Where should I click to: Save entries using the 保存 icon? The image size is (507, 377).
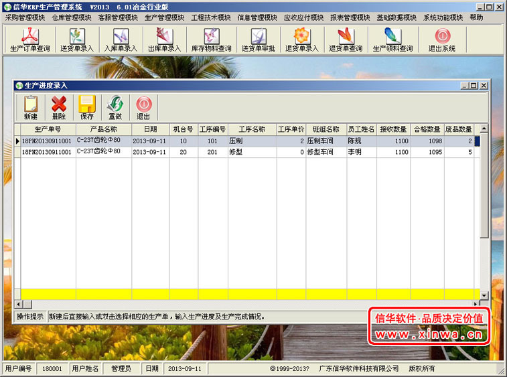(x=87, y=107)
